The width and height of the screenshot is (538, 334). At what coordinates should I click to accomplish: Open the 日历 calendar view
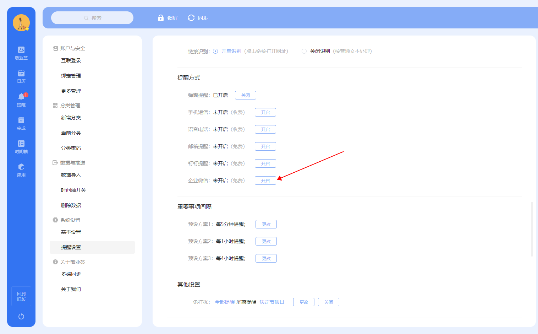tap(21, 77)
